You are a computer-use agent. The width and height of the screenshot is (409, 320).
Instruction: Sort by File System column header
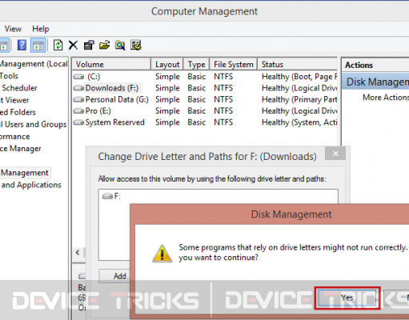(x=234, y=64)
